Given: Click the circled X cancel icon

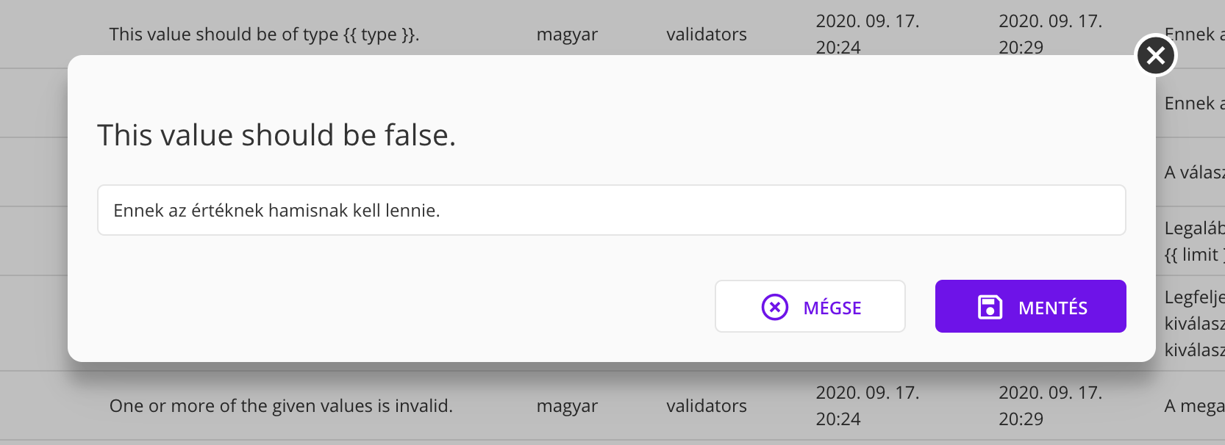Looking at the screenshot, I should 774,307.
